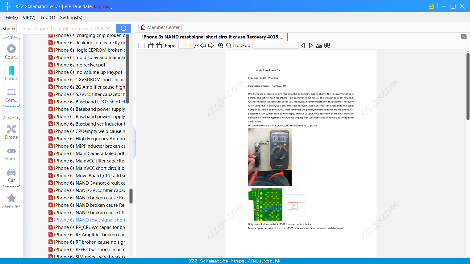
Task: Click the multimeter photo in document
Action: (270, 157)
